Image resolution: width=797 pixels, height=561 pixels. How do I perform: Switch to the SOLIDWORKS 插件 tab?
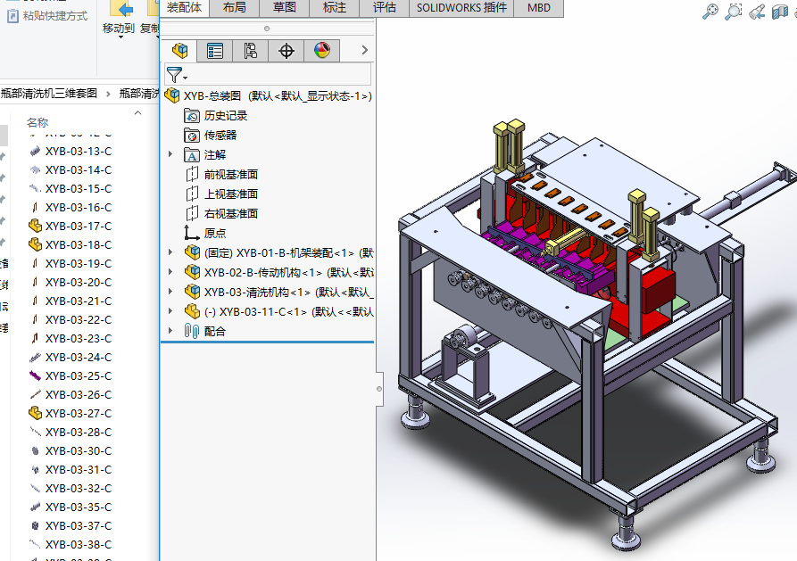[x=461, y=8]
